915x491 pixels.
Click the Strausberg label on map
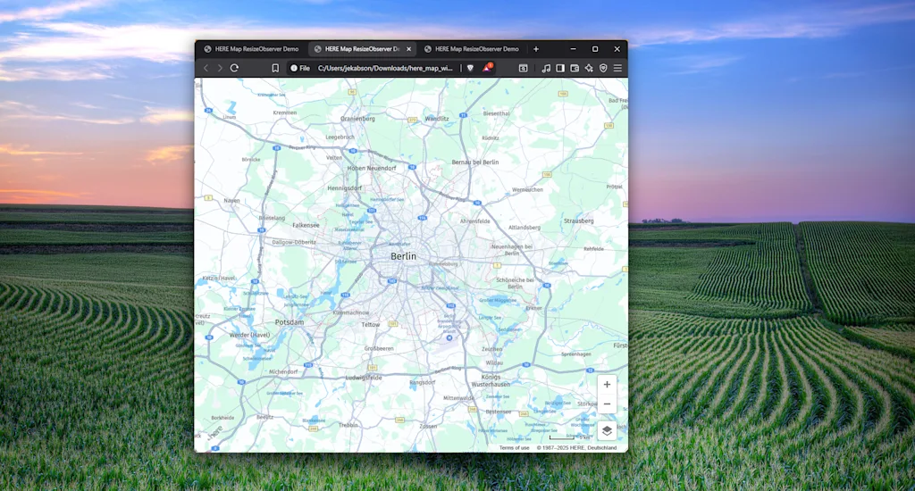pos(579,221)
